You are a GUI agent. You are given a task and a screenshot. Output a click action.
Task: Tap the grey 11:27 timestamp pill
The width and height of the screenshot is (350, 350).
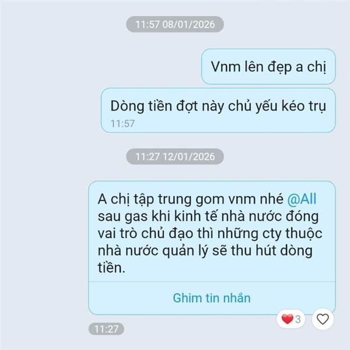(106, 329)
